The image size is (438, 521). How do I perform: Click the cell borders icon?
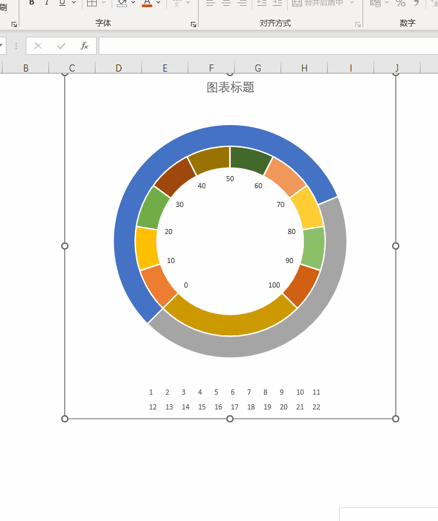click(x=92, y=3)
